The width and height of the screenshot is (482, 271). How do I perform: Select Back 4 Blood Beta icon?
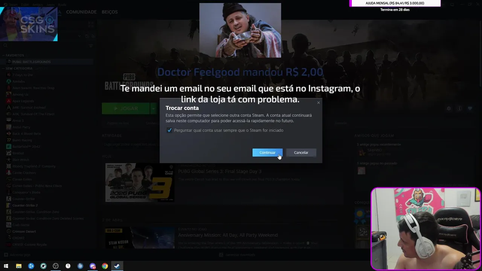coord(9,134)
